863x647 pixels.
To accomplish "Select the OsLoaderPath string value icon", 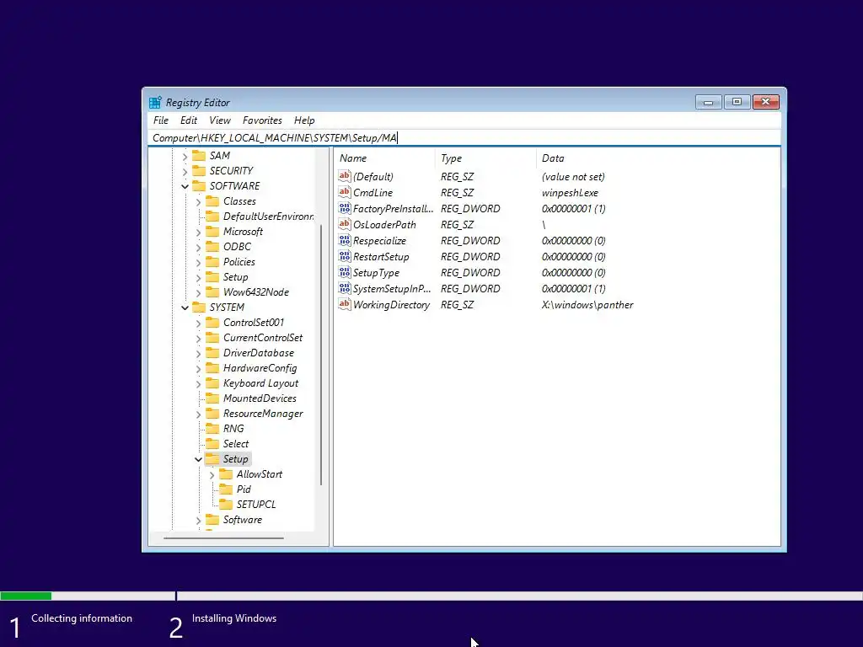I will [345, 224].
